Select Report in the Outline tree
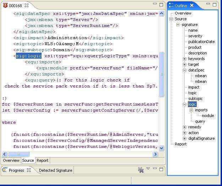This screenshot has width=222, height=186. pos(181,144)
